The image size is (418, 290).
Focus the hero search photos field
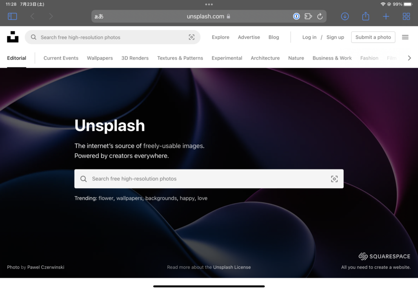coord(209,179)
